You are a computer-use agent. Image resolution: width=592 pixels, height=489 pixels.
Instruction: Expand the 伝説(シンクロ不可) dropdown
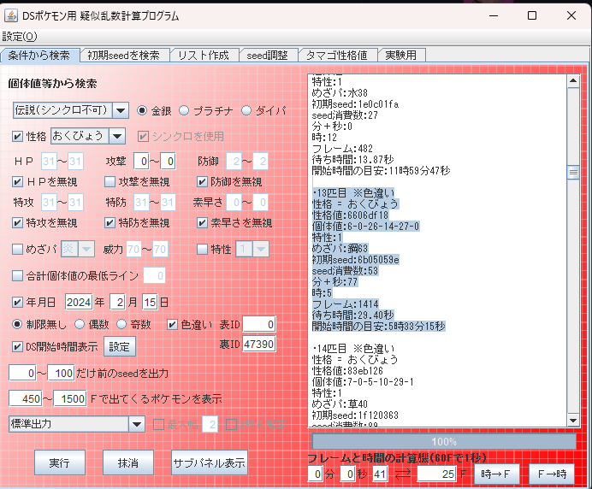(x=121, y=110)
